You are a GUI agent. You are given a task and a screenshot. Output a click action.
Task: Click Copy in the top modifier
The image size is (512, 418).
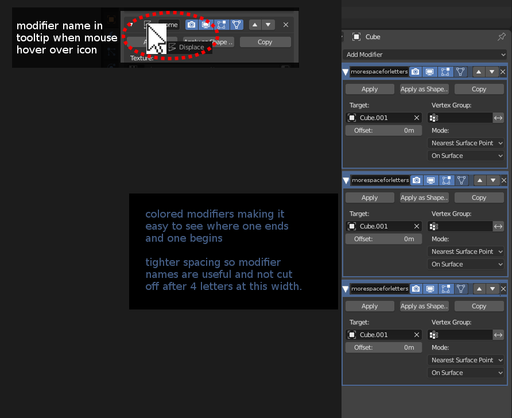(x=479, y=89)
